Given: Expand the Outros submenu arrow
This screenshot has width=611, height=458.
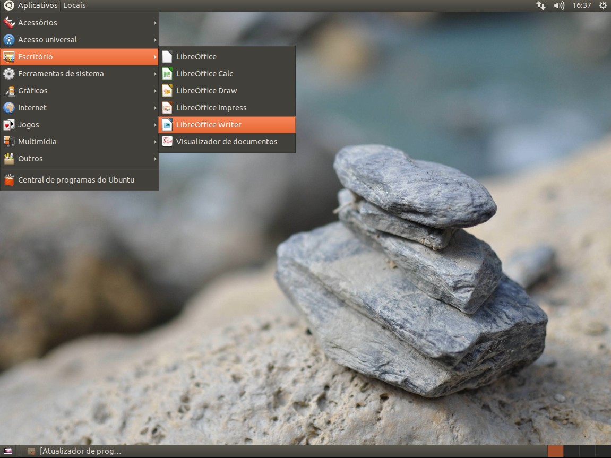Looking at the screenshot, I should coord(155,159).
